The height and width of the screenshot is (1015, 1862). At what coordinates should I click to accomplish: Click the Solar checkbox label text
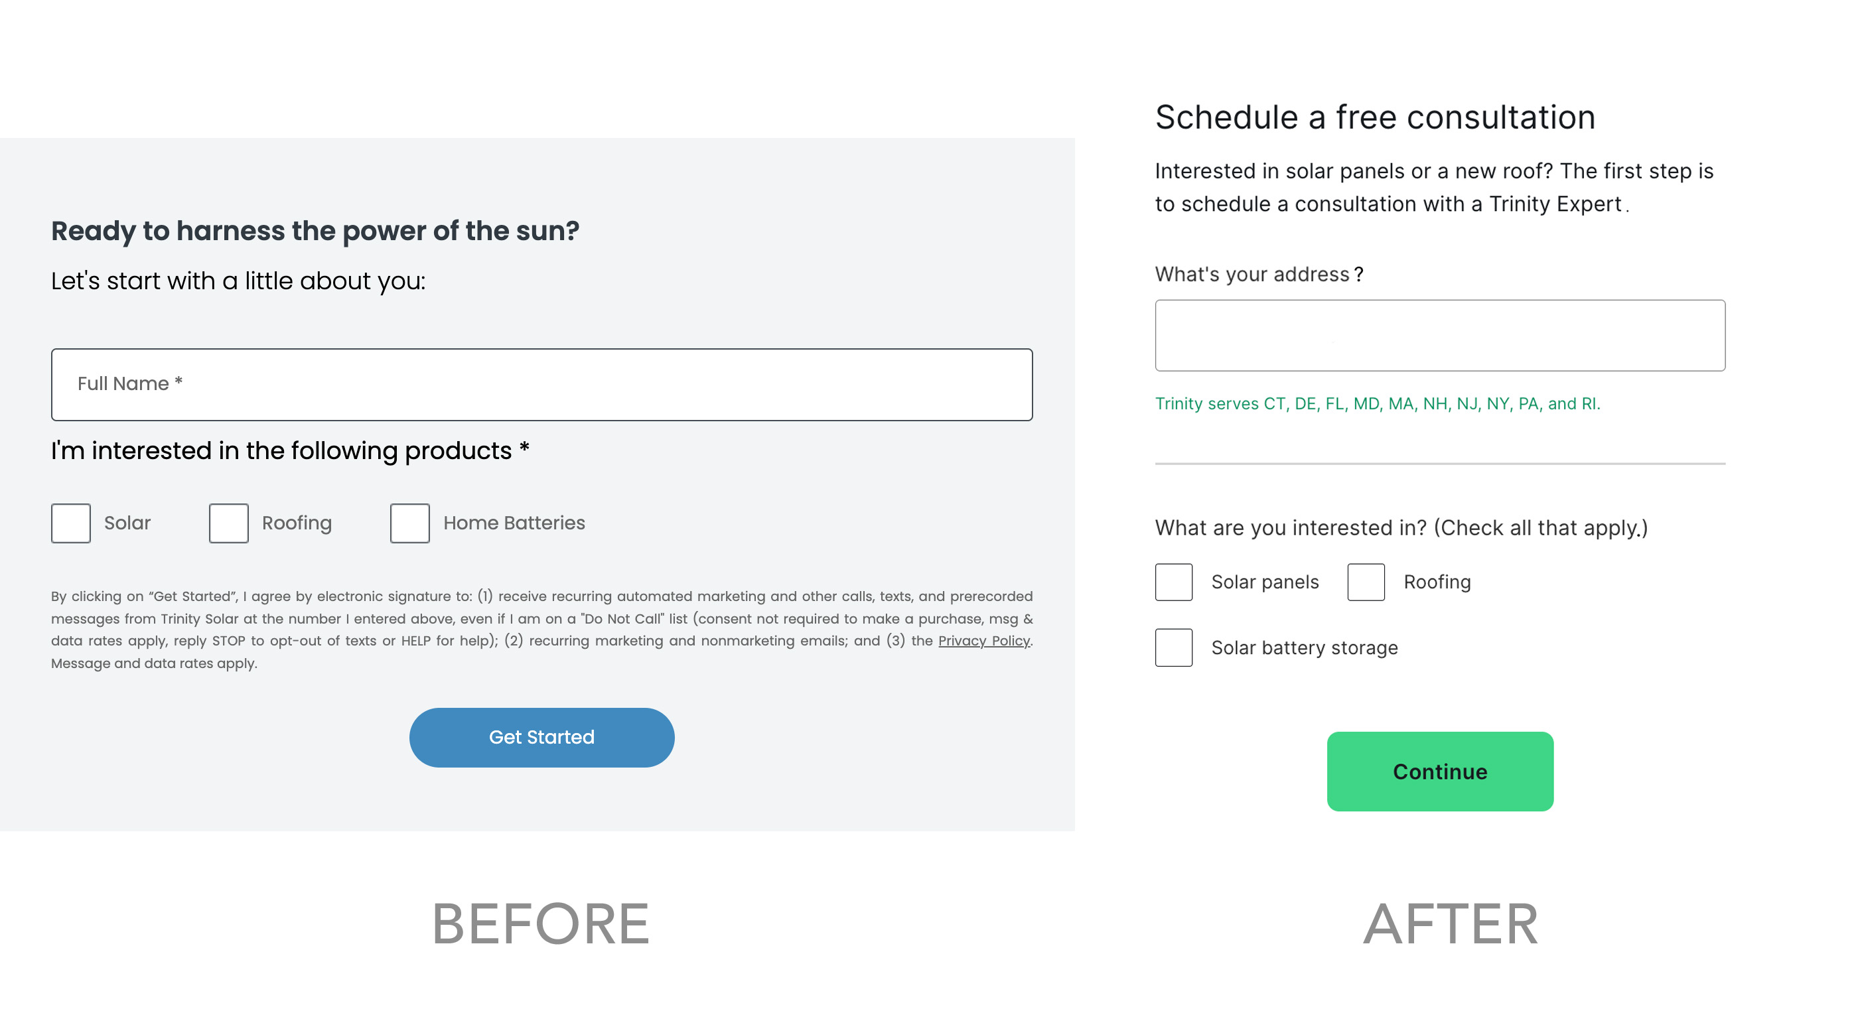tap(127, 523)
